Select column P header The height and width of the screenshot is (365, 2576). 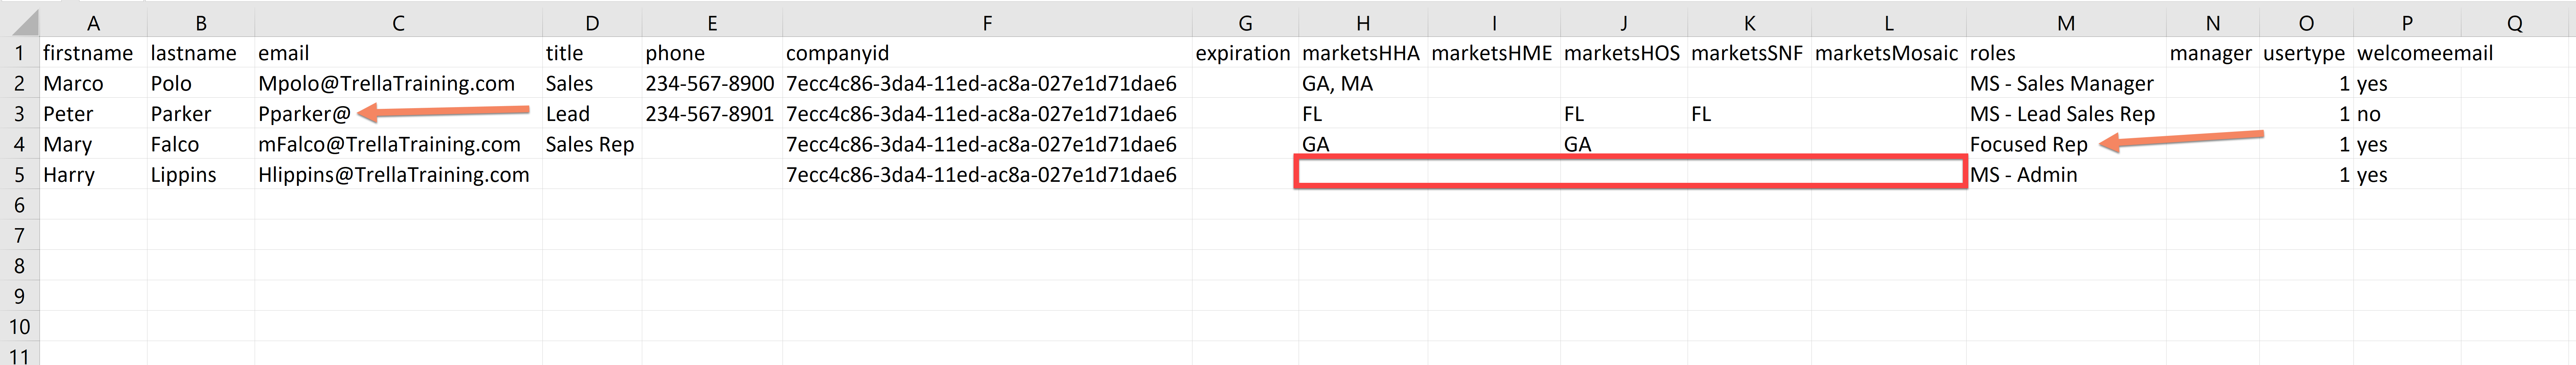coord(2407,23)
